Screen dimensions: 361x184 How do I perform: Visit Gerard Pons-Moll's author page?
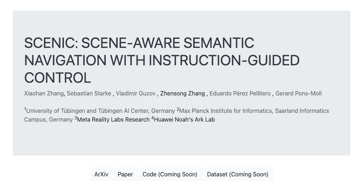point(299,94)
